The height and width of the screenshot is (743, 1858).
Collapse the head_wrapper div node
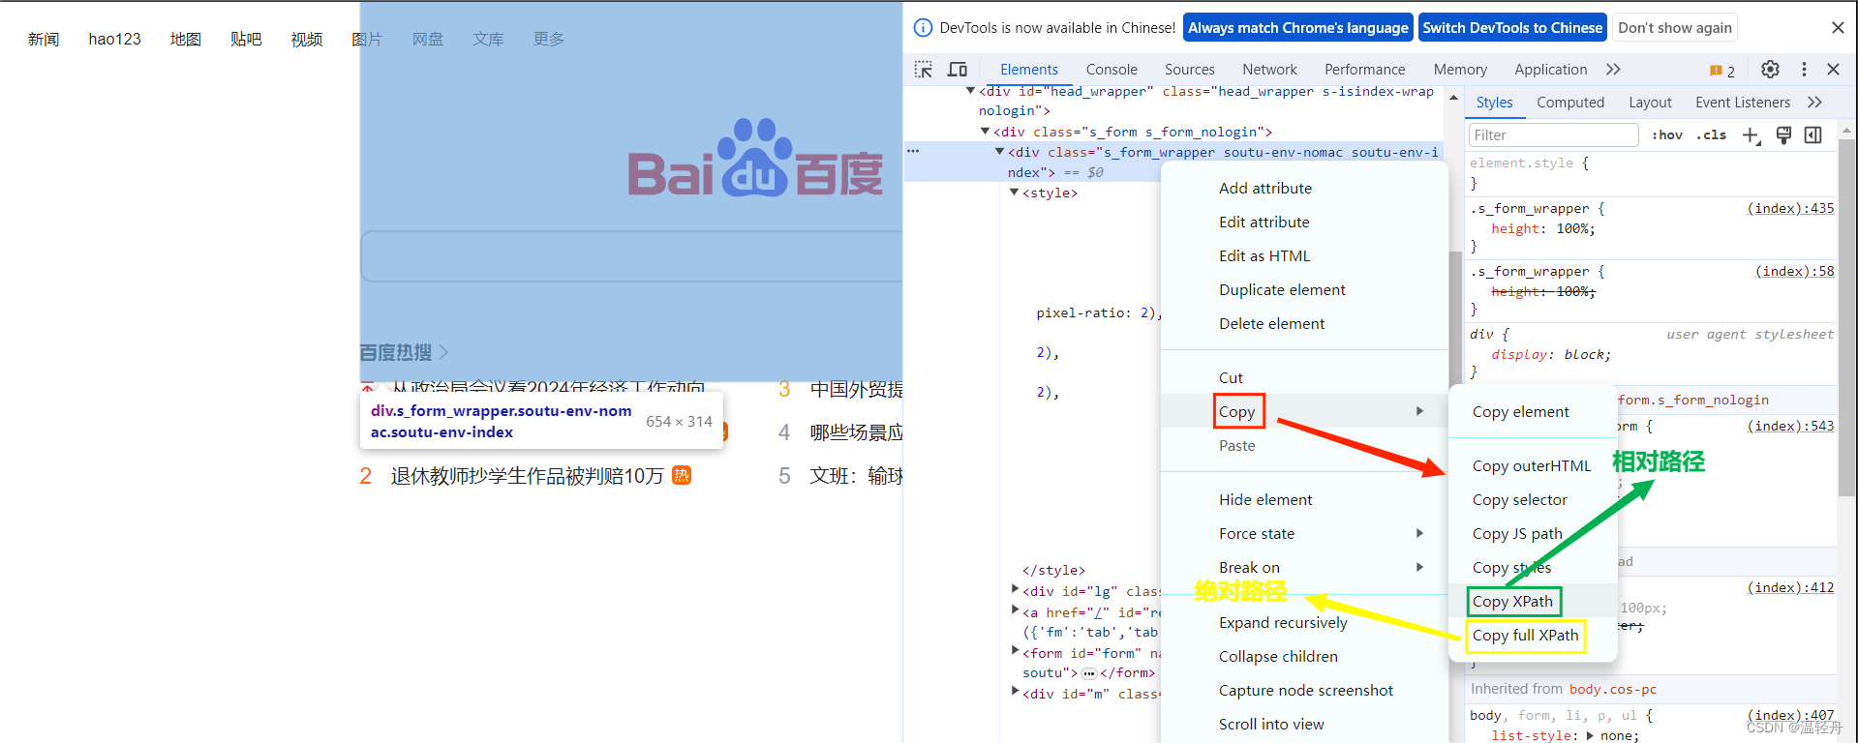(x=970, y=91)
